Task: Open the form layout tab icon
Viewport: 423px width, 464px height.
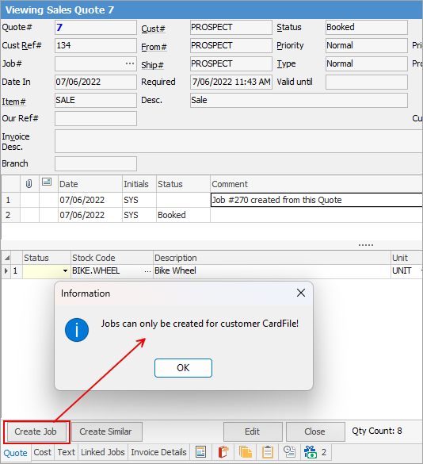Action: 200,452
